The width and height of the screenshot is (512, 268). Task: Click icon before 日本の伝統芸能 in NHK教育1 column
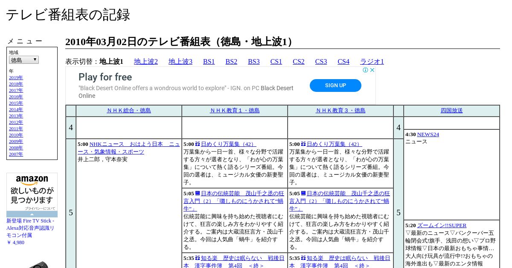coord(198,194)
